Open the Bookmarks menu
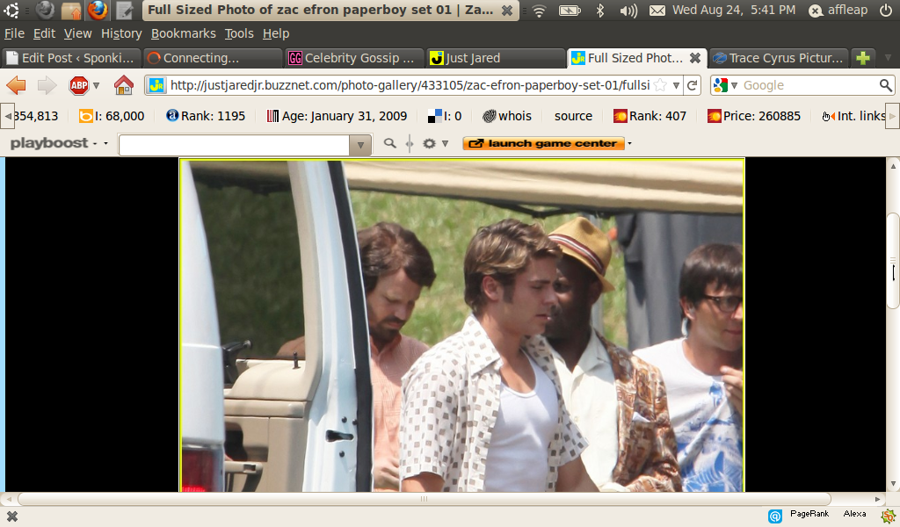The image size is (900, 527). click(183, 34)
